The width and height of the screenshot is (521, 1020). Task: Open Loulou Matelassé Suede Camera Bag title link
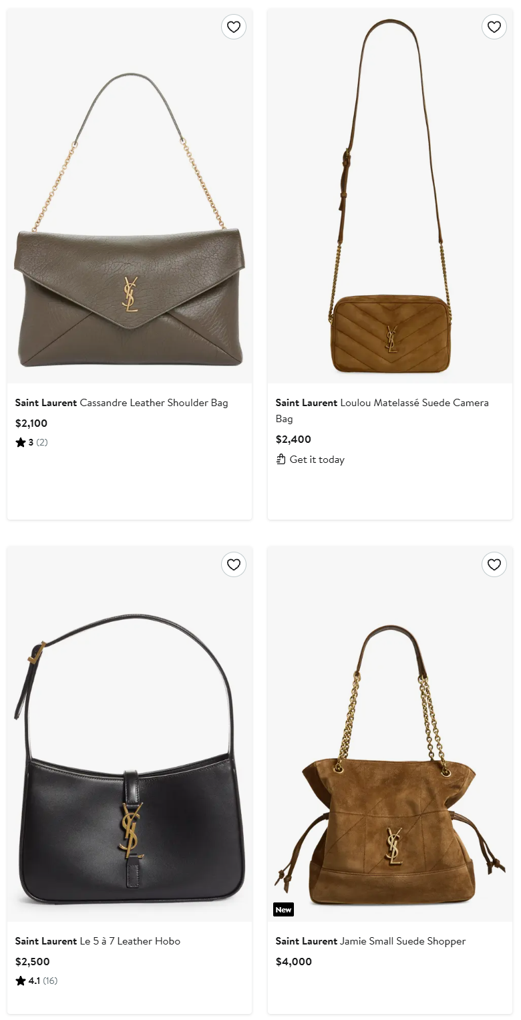pyautogui.click(x=382, y=411)
